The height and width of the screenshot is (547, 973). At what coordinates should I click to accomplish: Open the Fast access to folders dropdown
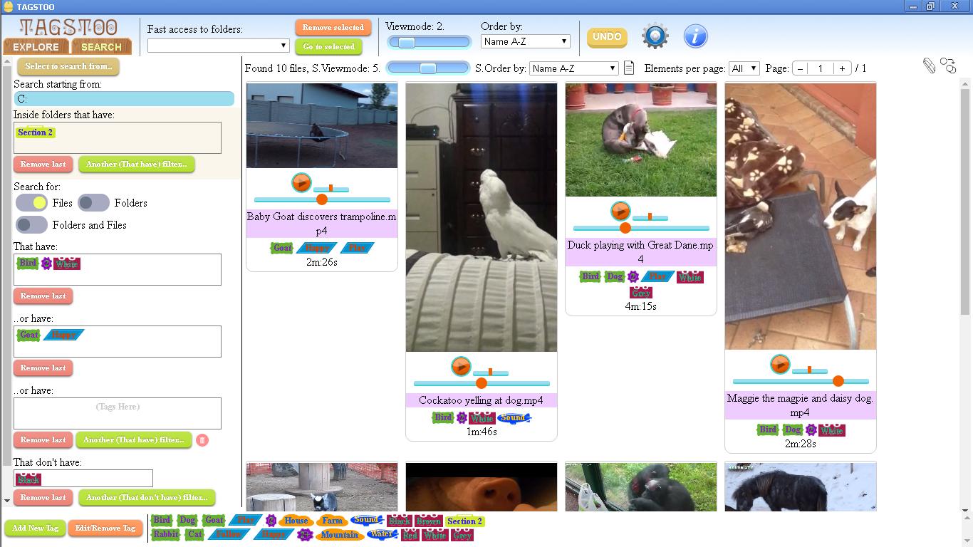(x=218, y=46)
